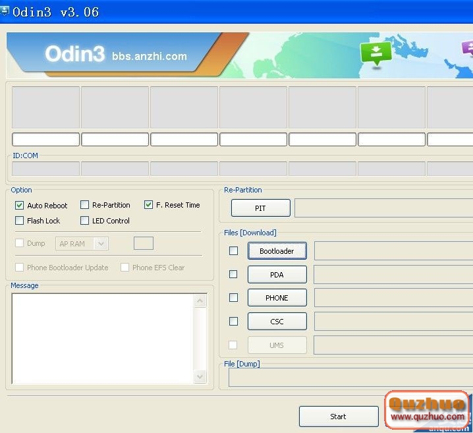The height and width of the screenshot is (433, 473).
Task: Click the PHONE file path field
Action: tap(393, 298)
